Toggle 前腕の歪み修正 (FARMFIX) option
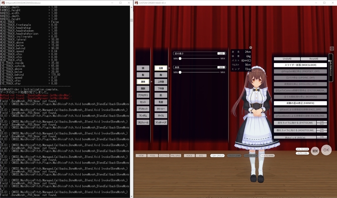 (300, 103)
